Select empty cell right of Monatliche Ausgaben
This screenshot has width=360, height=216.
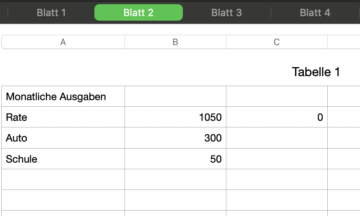[175, 97]
